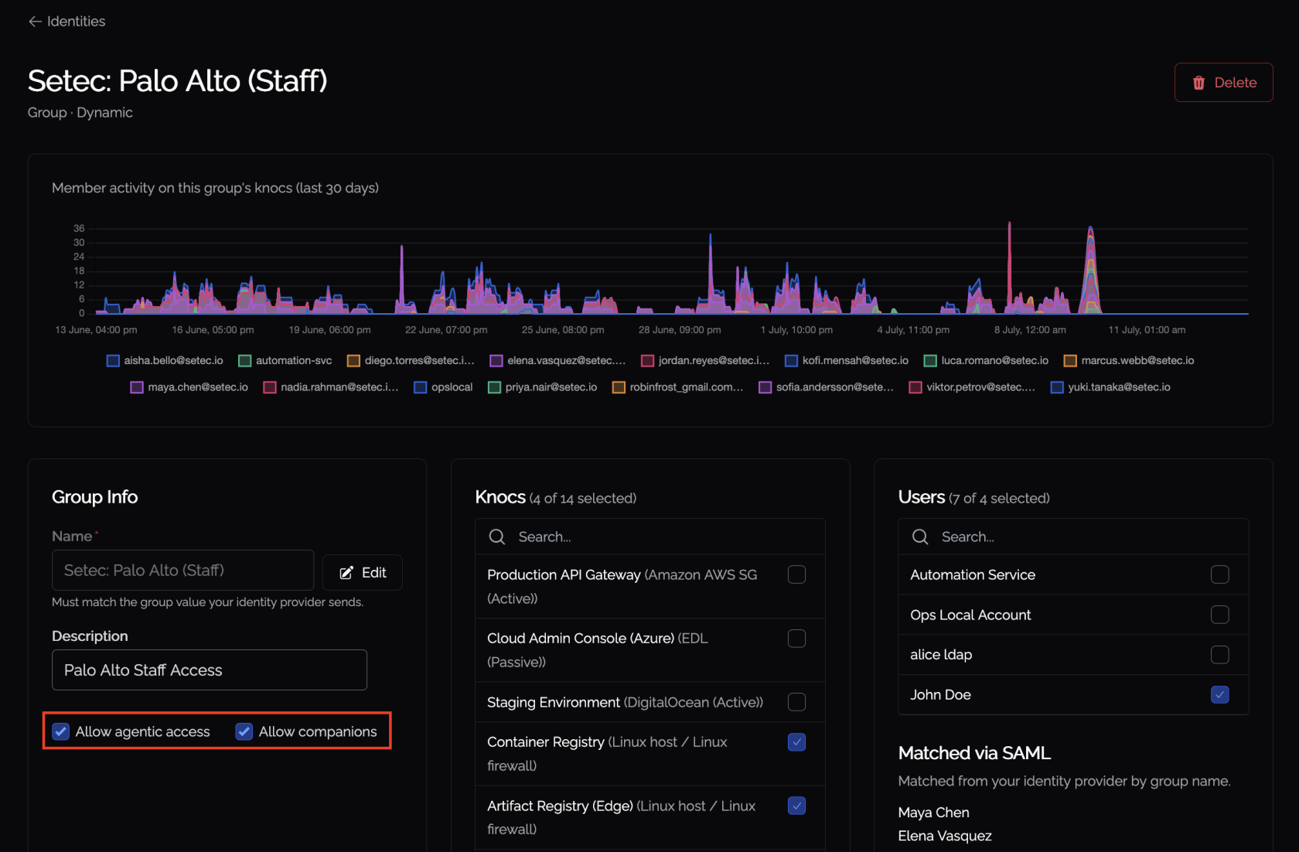Focus the Description input field

210,670
